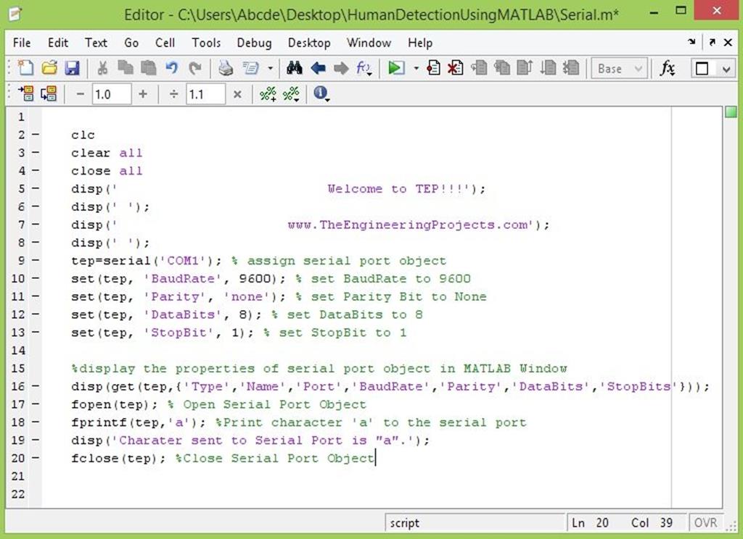Viewport: 743px width, 539px height.
Task: Open the Debug menu
Action: pyautogui.click(x=254, y=43)
